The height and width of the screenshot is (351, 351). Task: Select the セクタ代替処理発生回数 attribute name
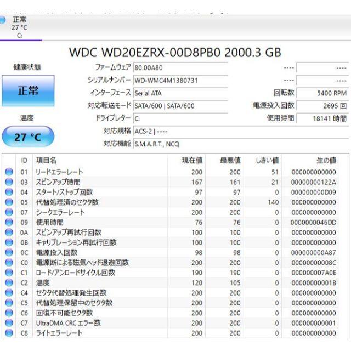coord(71,293)
